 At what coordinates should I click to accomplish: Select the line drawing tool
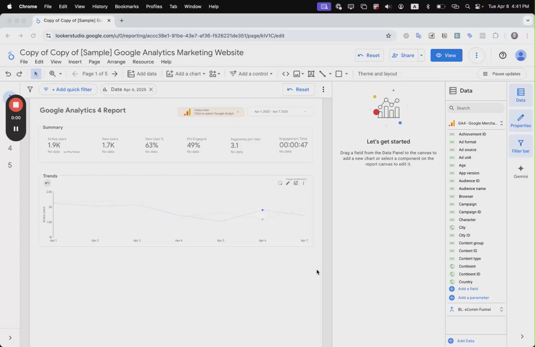click(x=322, y=74)
